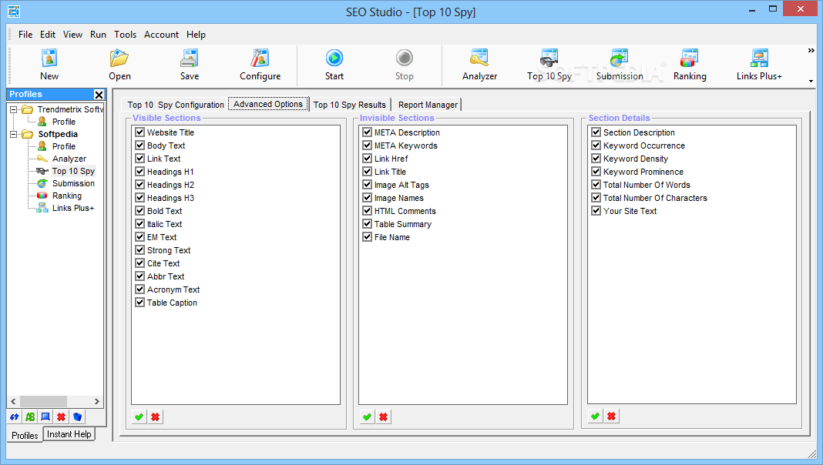
Task: Start the run with the Start button
Action: (334, 65)
